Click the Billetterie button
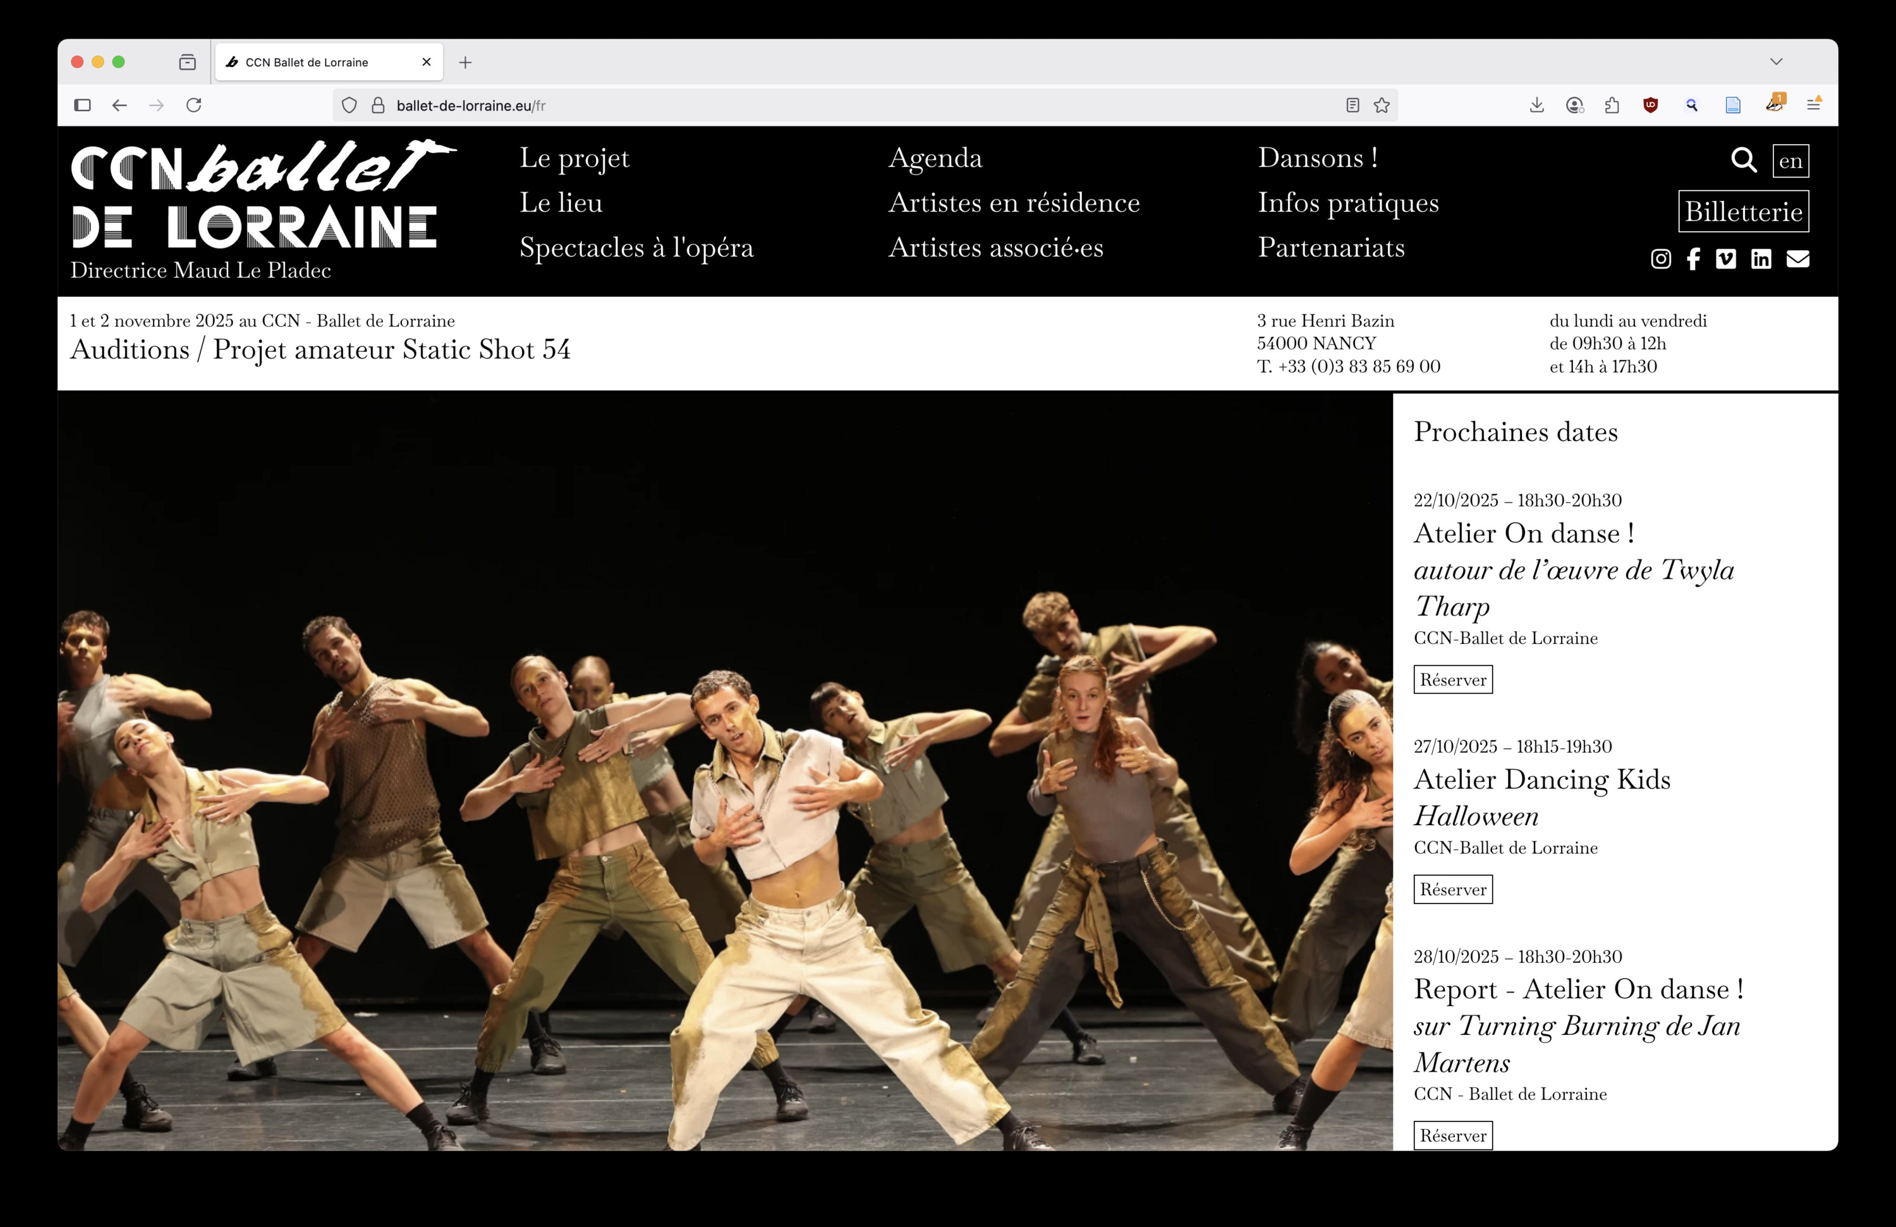Screen dimensions: 1896x1227 tap(1743, 212)
